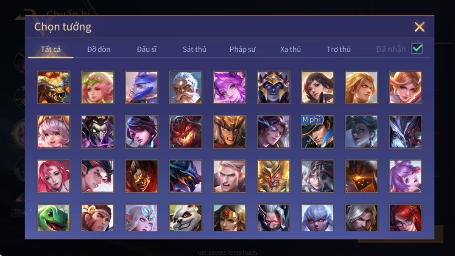
Task: Pick the purple-haired fairy hero portrait
Action: point(229,87)
